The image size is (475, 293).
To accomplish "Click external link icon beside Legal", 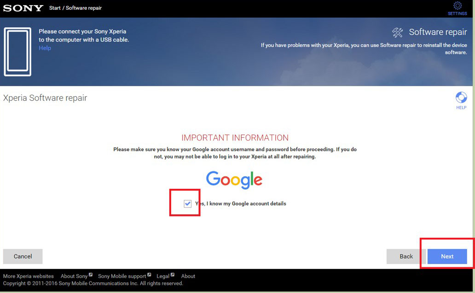I will (x=172, y=275).
